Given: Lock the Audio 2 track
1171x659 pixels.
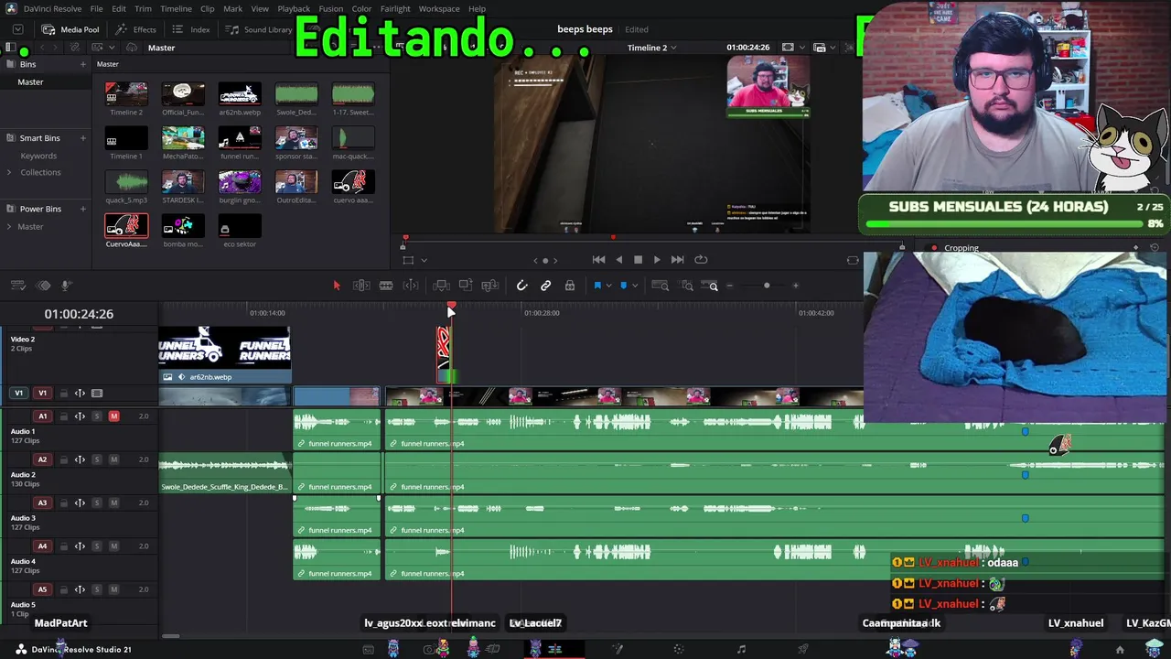Looking at the screenshot, I should pyautogui.click(x=64, y=459).
